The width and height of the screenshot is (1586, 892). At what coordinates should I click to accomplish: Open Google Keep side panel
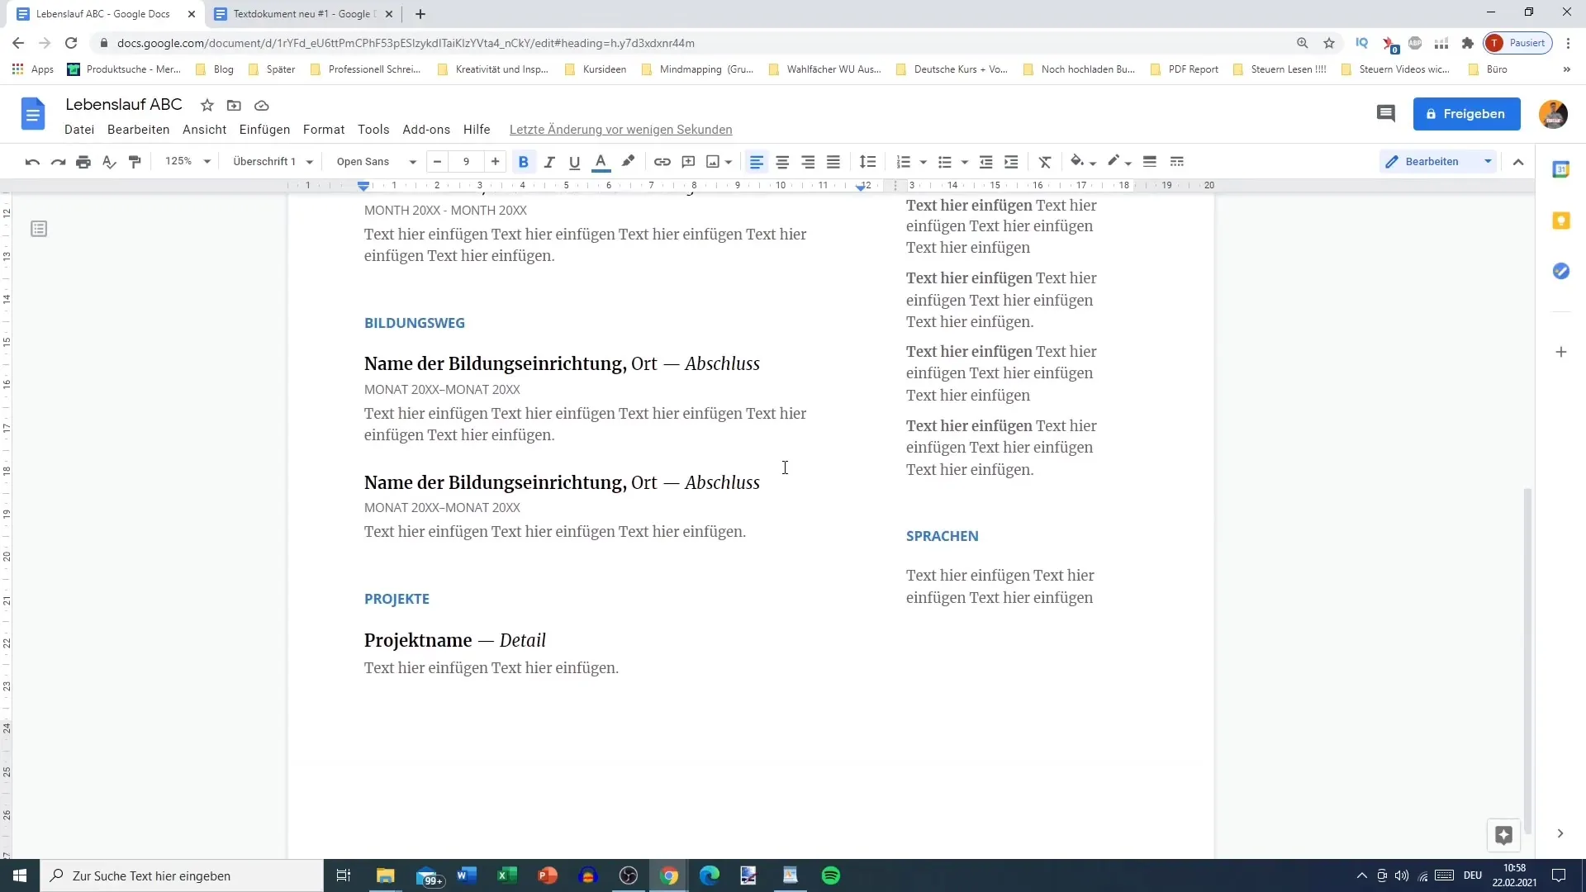tap(1561, 221)
